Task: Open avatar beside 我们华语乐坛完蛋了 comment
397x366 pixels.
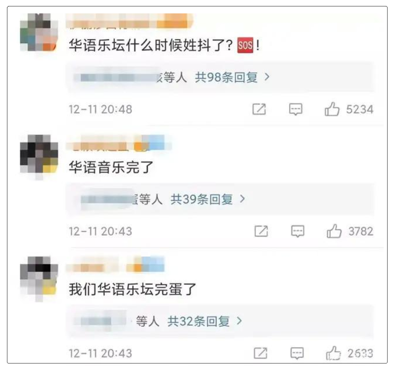Action: [x=39, y=276]
